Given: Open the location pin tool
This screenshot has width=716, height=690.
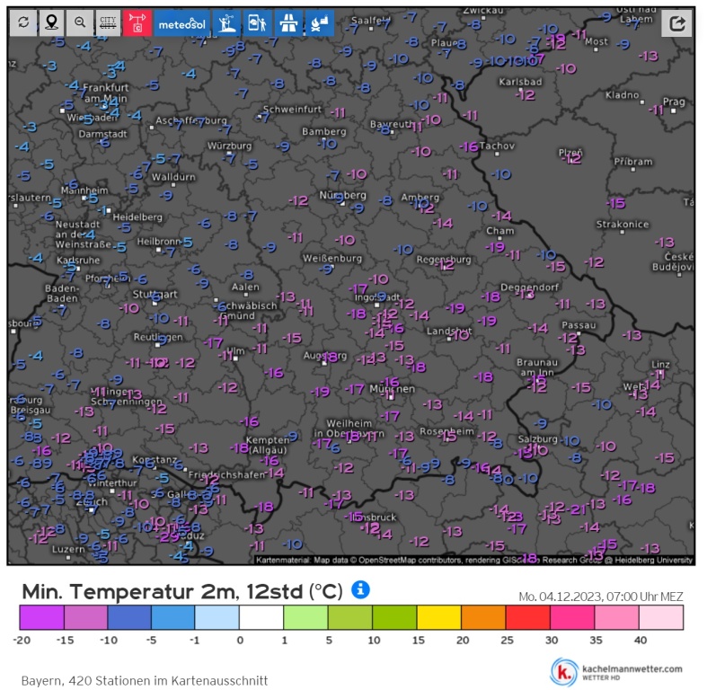Looking at the screenshot, I should [x=51, y=22].
